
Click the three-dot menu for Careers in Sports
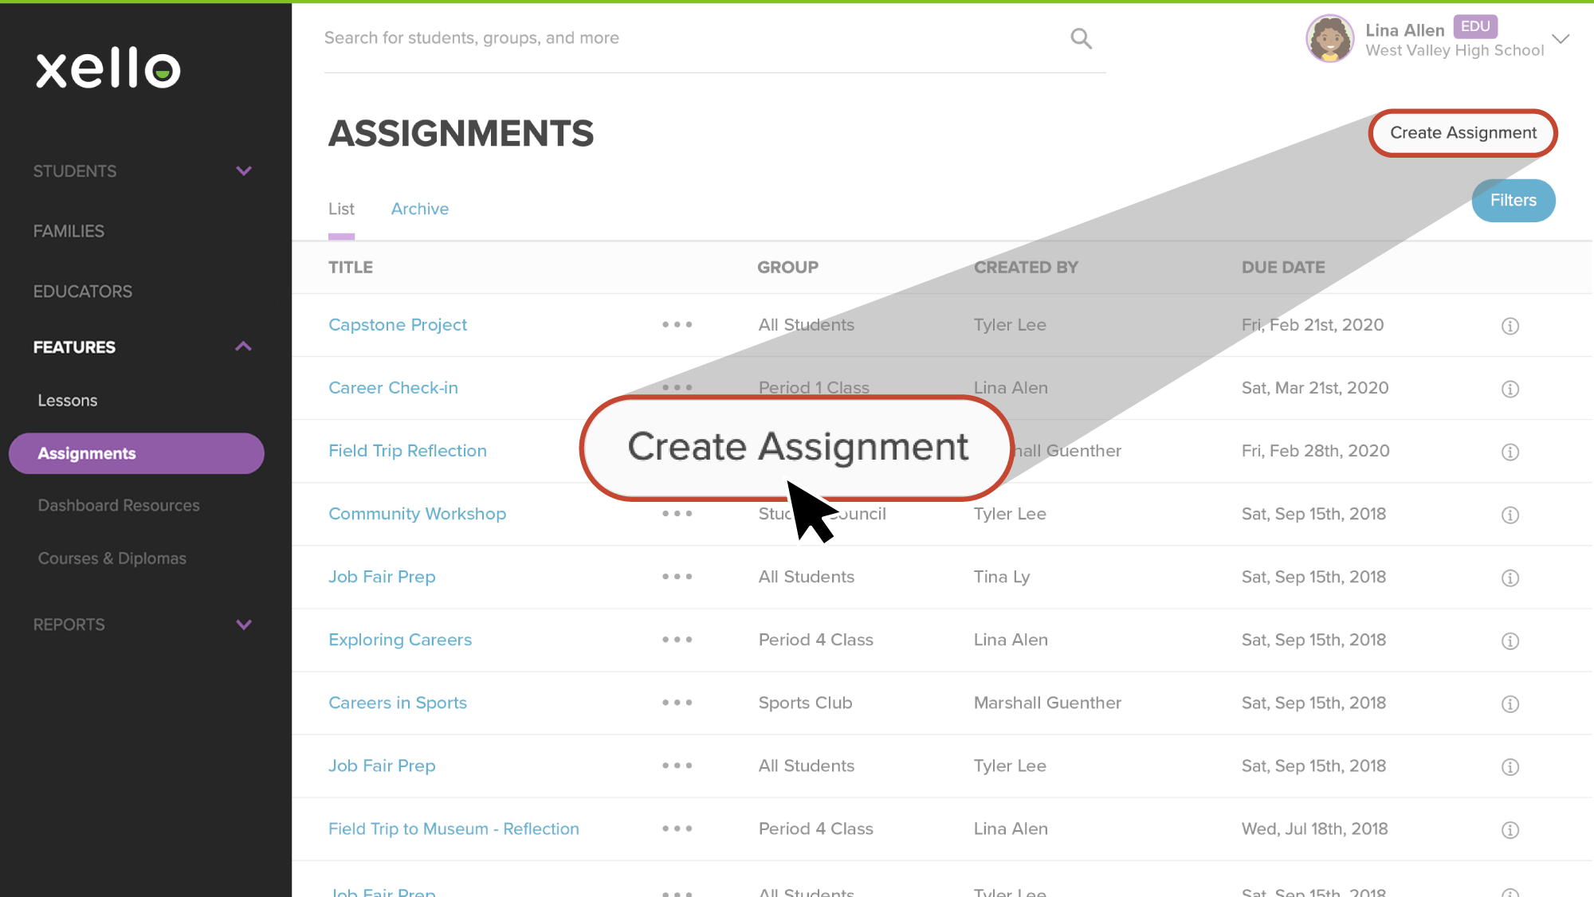677,701
